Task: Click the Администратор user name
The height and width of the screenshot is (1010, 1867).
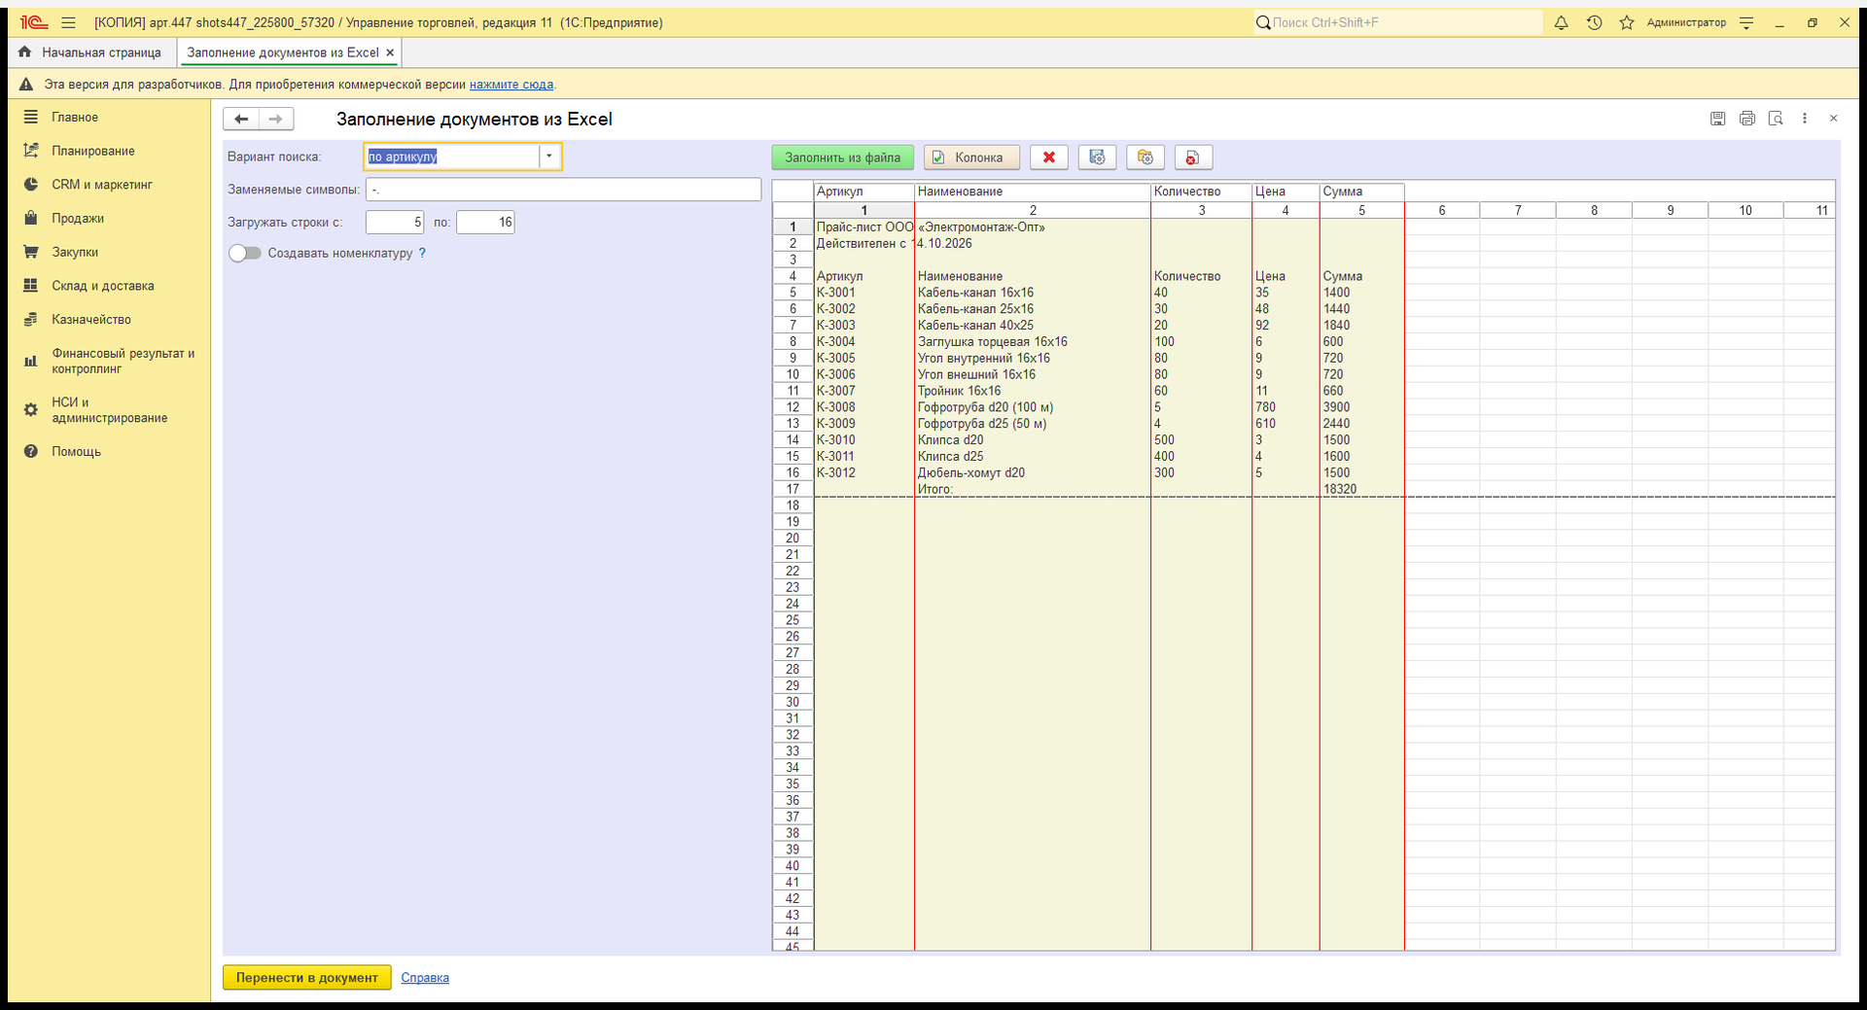Action: [x=1686, y=22]
